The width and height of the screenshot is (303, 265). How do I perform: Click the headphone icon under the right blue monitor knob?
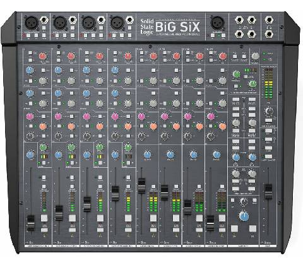(252, 164)
